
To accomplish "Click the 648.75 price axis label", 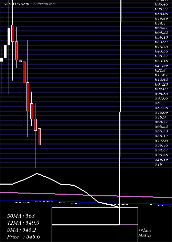I will click(161, 47).
